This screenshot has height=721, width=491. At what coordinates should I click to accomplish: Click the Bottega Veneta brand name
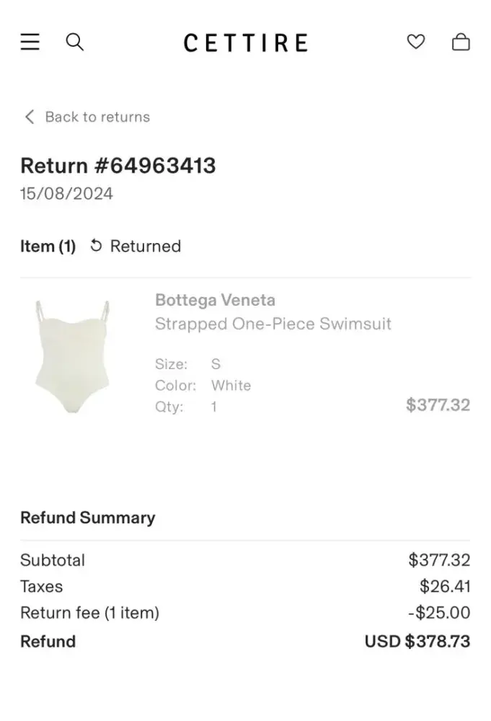tap(215, 300)
